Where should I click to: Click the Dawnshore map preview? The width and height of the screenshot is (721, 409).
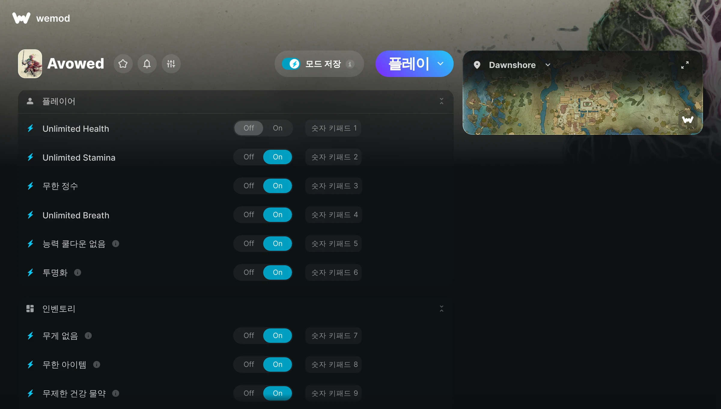point(583,104)
